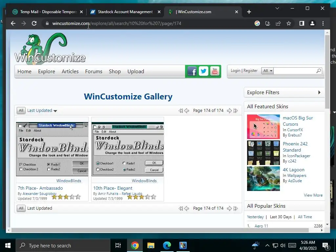Open File Explorer from taskbar

click(x=151, y=245)
